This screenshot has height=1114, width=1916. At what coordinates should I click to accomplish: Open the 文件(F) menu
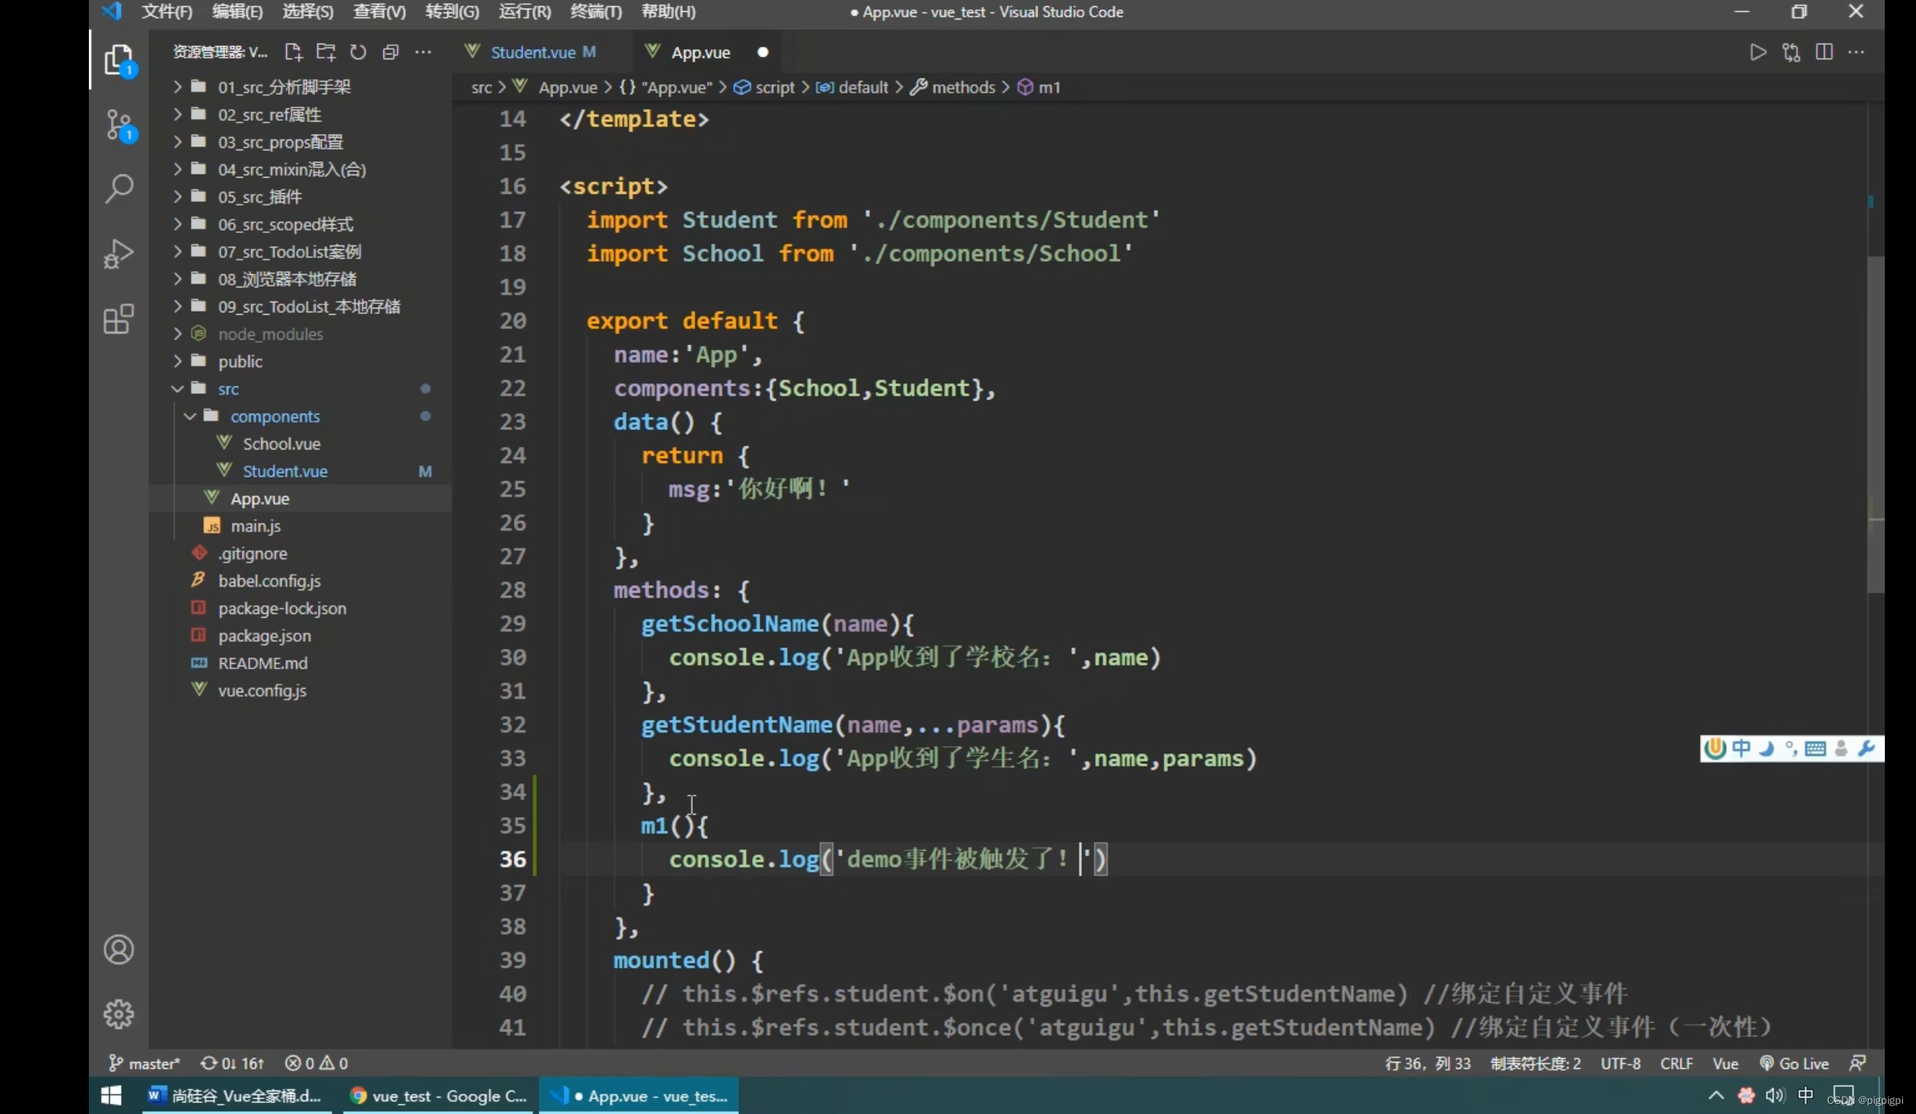pyautogui.click(x=166, y=12)
